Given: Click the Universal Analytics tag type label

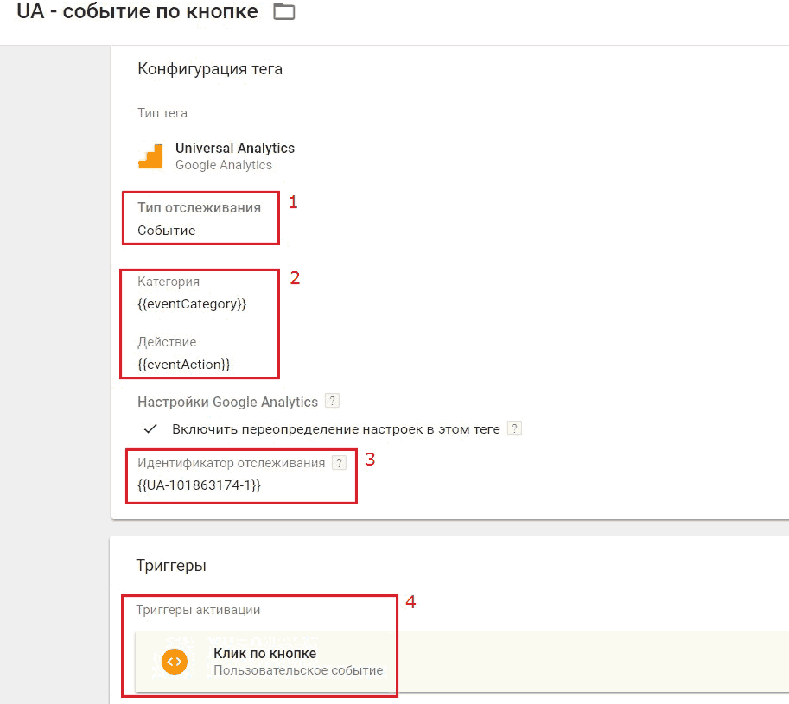Looking at the screenshot, I should click(x=235, y=148).
